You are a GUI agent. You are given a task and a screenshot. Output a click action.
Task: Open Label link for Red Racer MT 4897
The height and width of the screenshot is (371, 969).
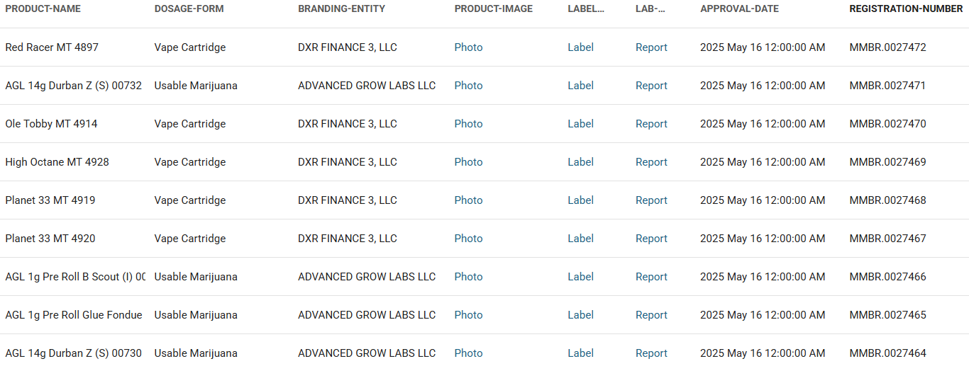[580, 47]
